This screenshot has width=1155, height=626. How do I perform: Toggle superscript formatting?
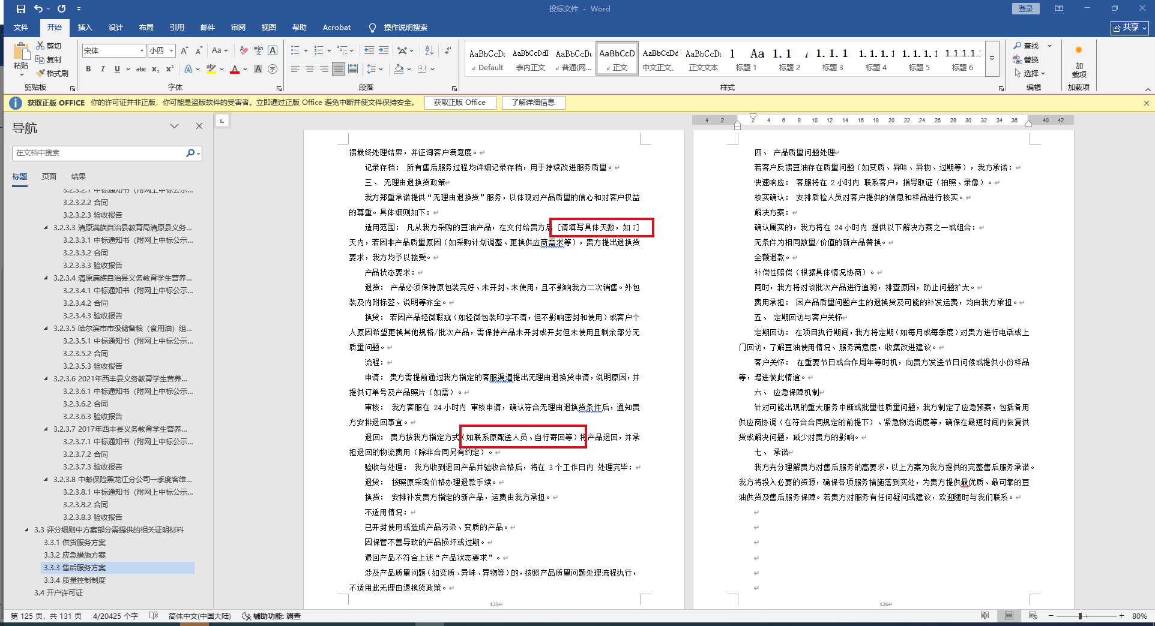pos(170,69)
